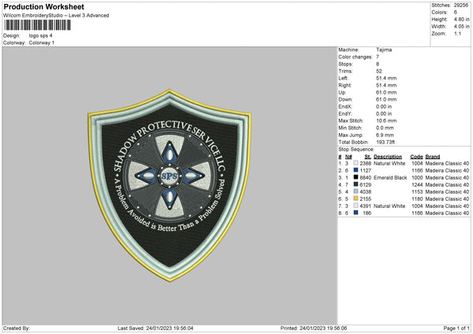
Task: Pick the Emerald Black swatch in stop 3
Action: [x=356, y=177]
